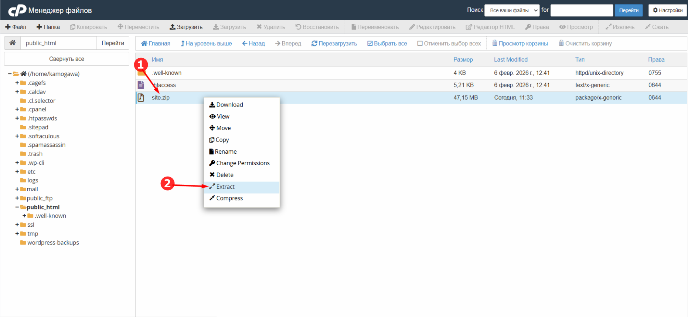
Task: Click Копировать in the toolbar
Action: click(x=89, y=27)
